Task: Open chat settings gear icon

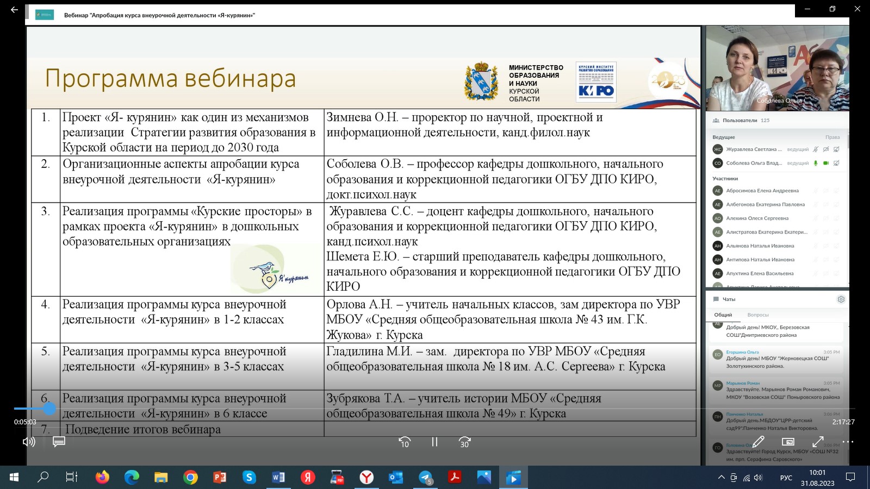Action: coord(841,299)
